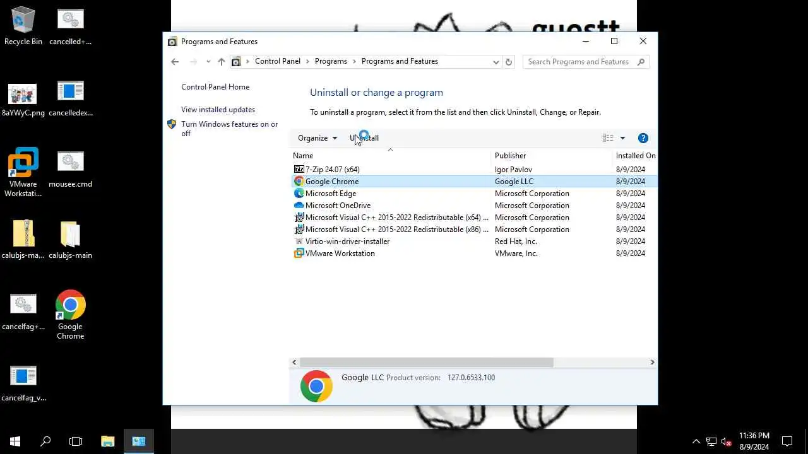Open the Organize dropdown menu
808x454 pixels.
tap(318, 138)
